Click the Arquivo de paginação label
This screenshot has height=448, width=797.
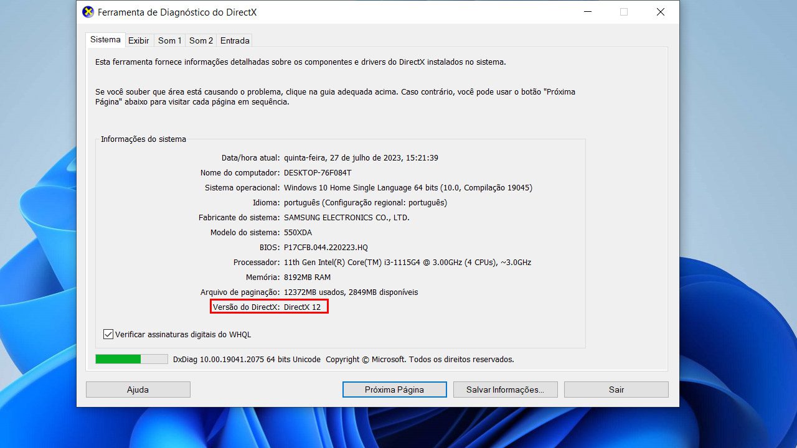240,292
